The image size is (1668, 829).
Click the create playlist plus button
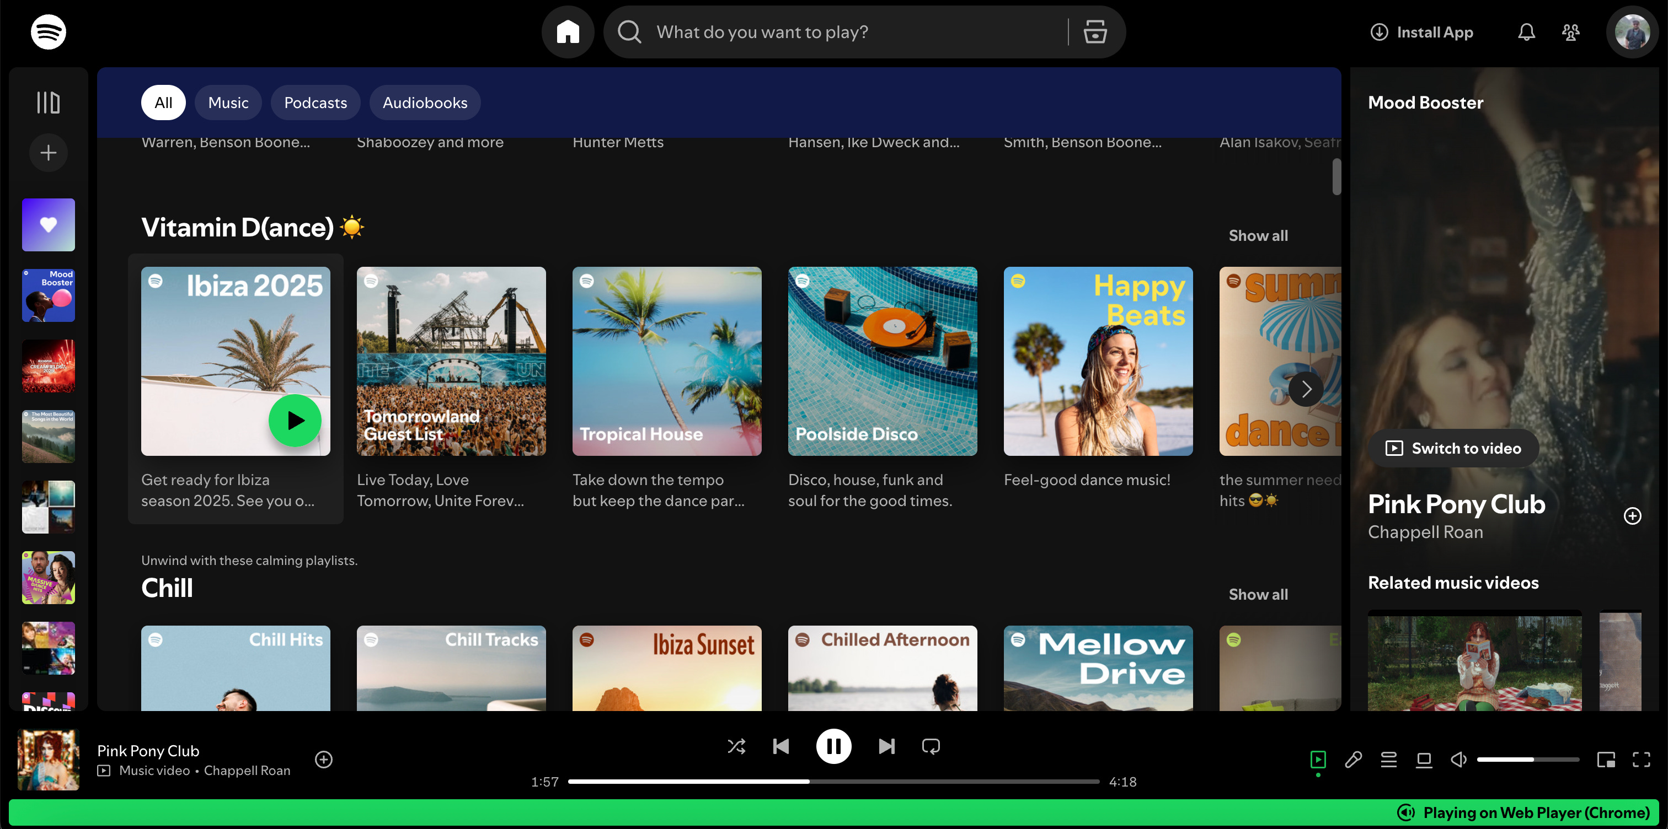point(48,153)
